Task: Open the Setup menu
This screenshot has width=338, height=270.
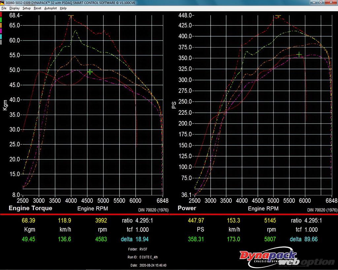Action: (26, 8)
